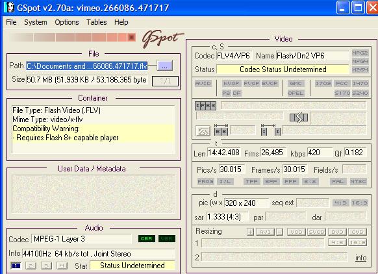
Task: Click the DVD resizing preset
Action: pos(337,232)
